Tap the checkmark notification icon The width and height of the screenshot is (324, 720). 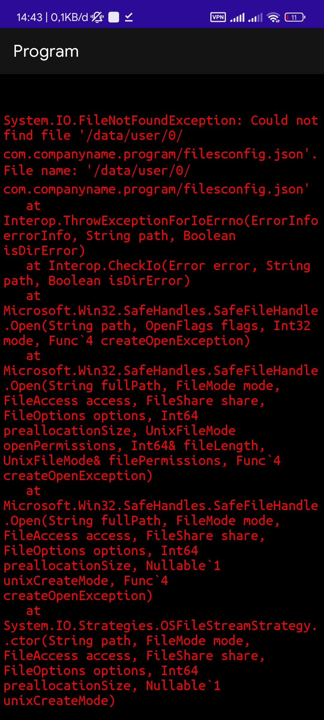tap(128, 17)
